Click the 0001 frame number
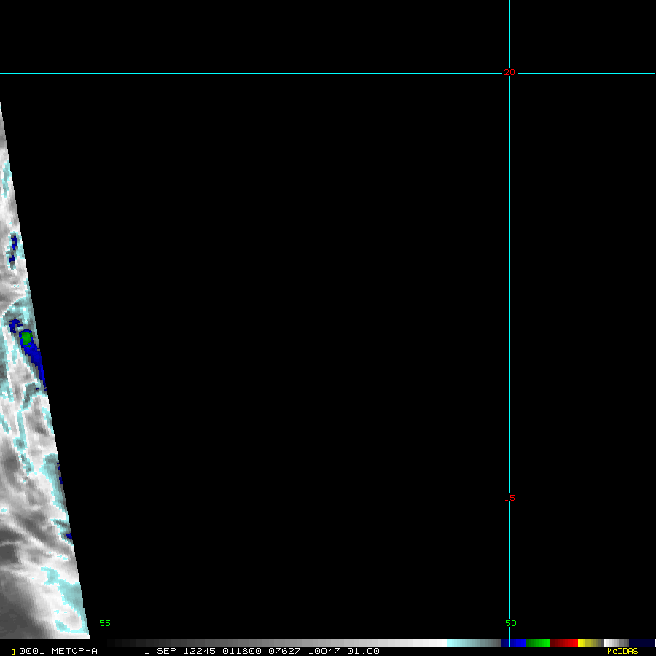This screenshot has width=656, height=656. coord(31,651)
